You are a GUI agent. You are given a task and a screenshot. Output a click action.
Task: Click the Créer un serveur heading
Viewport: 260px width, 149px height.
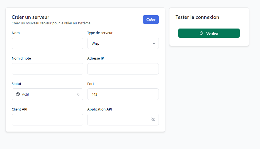30,17
